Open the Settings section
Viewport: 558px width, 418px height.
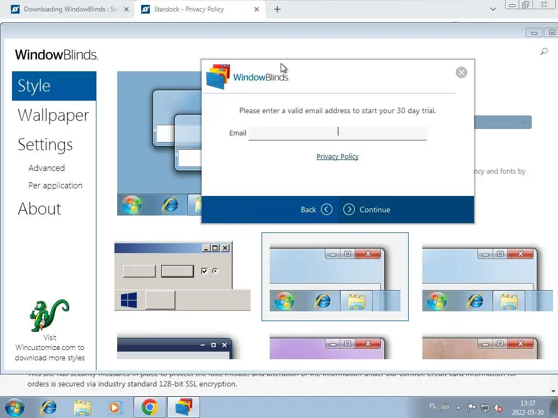coord(45,145)
